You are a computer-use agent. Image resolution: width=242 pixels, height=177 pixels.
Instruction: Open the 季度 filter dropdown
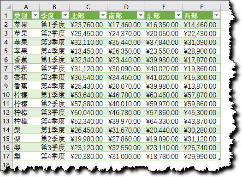coord(65,15)
